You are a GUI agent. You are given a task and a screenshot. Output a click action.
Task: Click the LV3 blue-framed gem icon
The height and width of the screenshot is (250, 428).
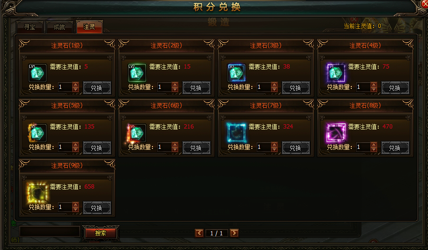pos(236,73)
